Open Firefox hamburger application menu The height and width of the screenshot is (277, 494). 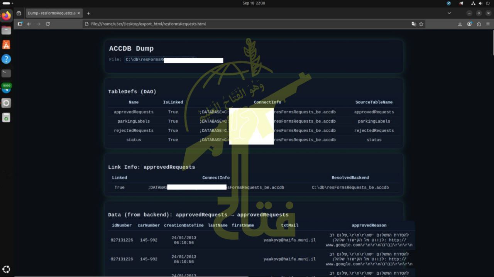pos(488,24)
